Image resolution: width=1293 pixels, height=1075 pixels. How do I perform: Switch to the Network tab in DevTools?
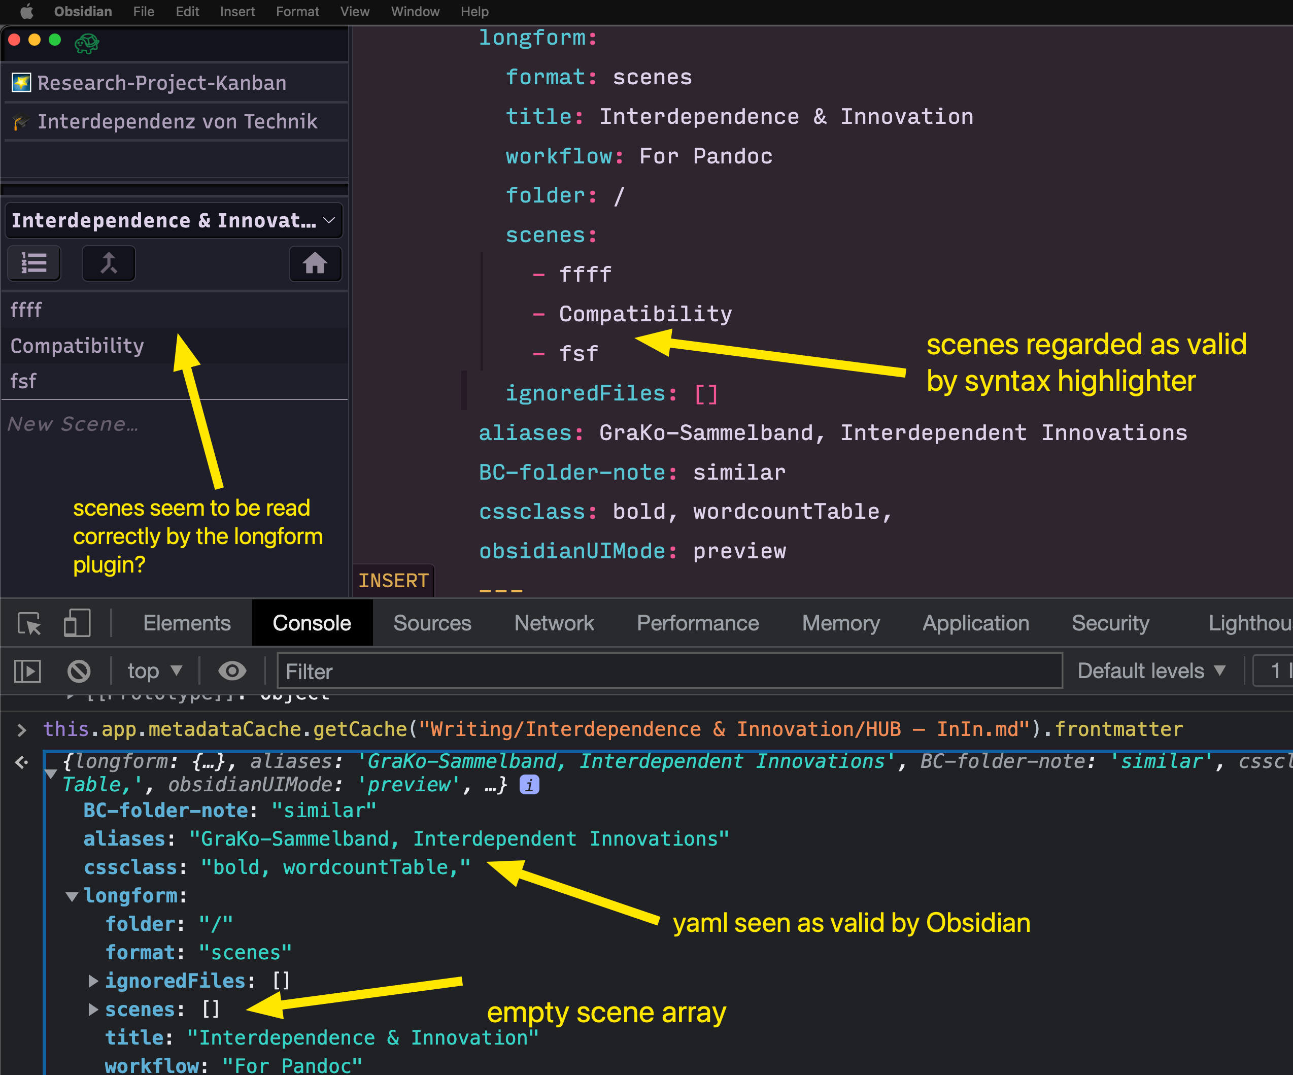click(x=554, y=622)
